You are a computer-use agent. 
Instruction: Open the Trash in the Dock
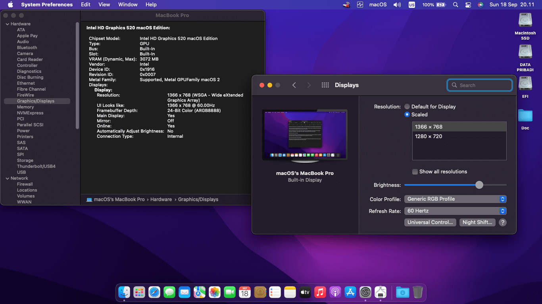click(x=418, y=293)
